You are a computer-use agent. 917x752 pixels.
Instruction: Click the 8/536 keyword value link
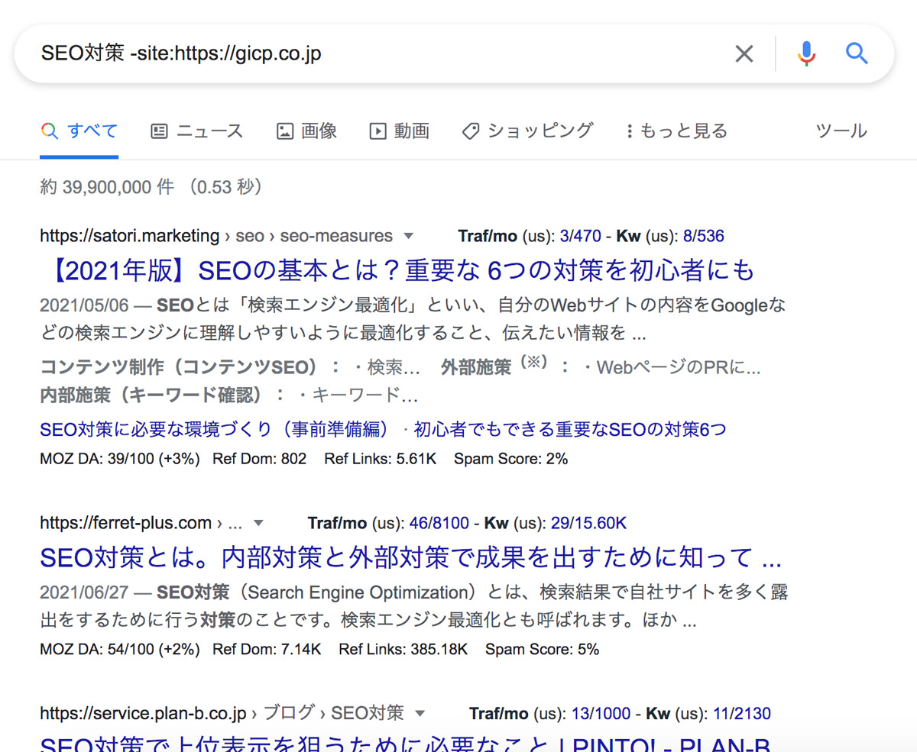(704, 236)
